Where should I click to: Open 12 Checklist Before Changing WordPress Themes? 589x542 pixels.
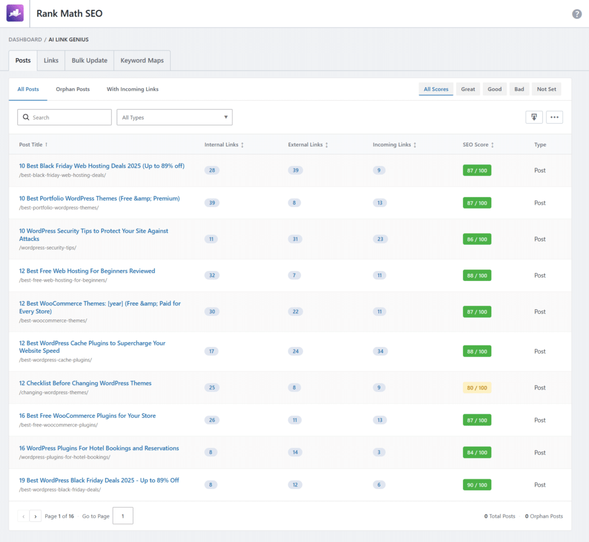[x=85, y=383]
